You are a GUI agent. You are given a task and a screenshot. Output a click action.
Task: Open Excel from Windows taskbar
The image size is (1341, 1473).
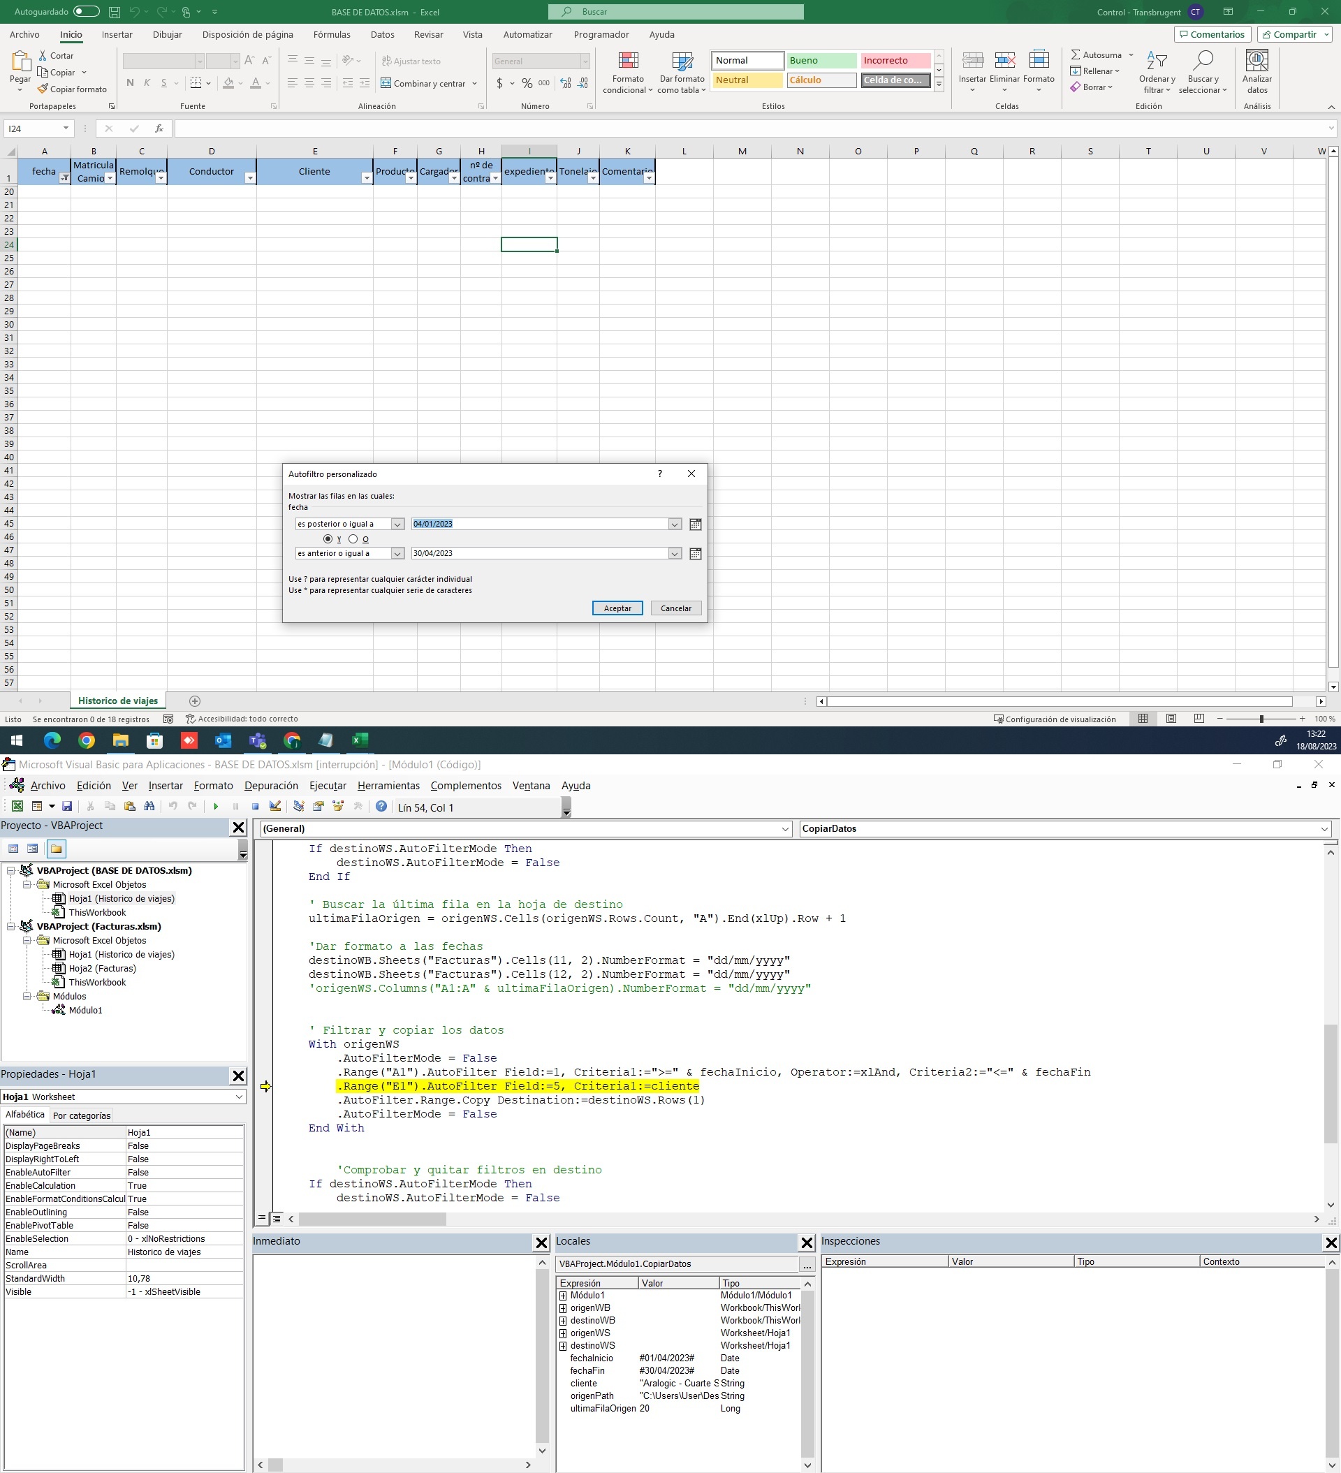pyautogui.click(x=360, y=741)
